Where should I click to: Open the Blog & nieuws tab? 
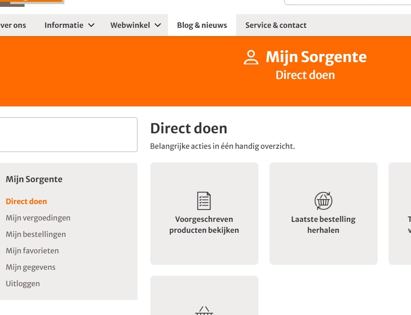pyautogui.click(x=202, y=25)
